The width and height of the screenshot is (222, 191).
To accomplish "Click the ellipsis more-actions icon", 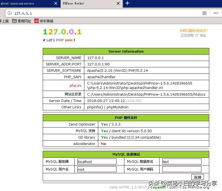I will [x=216, y=13].
